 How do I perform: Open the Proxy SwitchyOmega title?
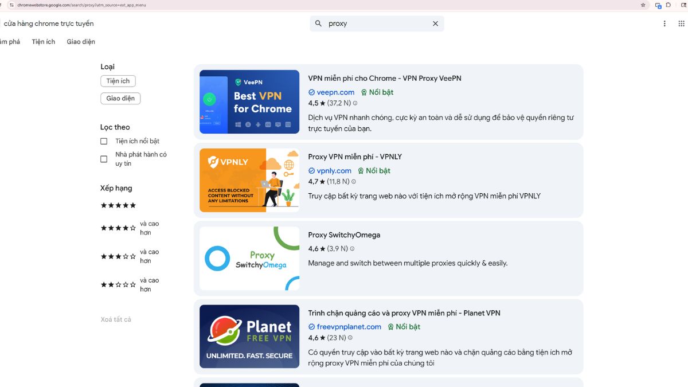(x=344, y=235)
